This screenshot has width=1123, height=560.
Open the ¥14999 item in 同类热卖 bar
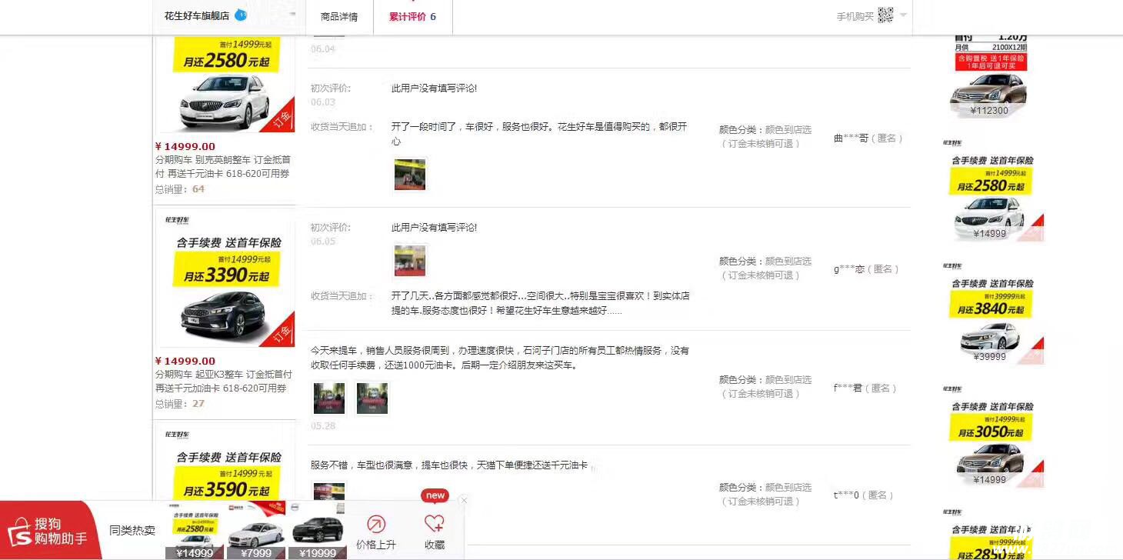195,531
